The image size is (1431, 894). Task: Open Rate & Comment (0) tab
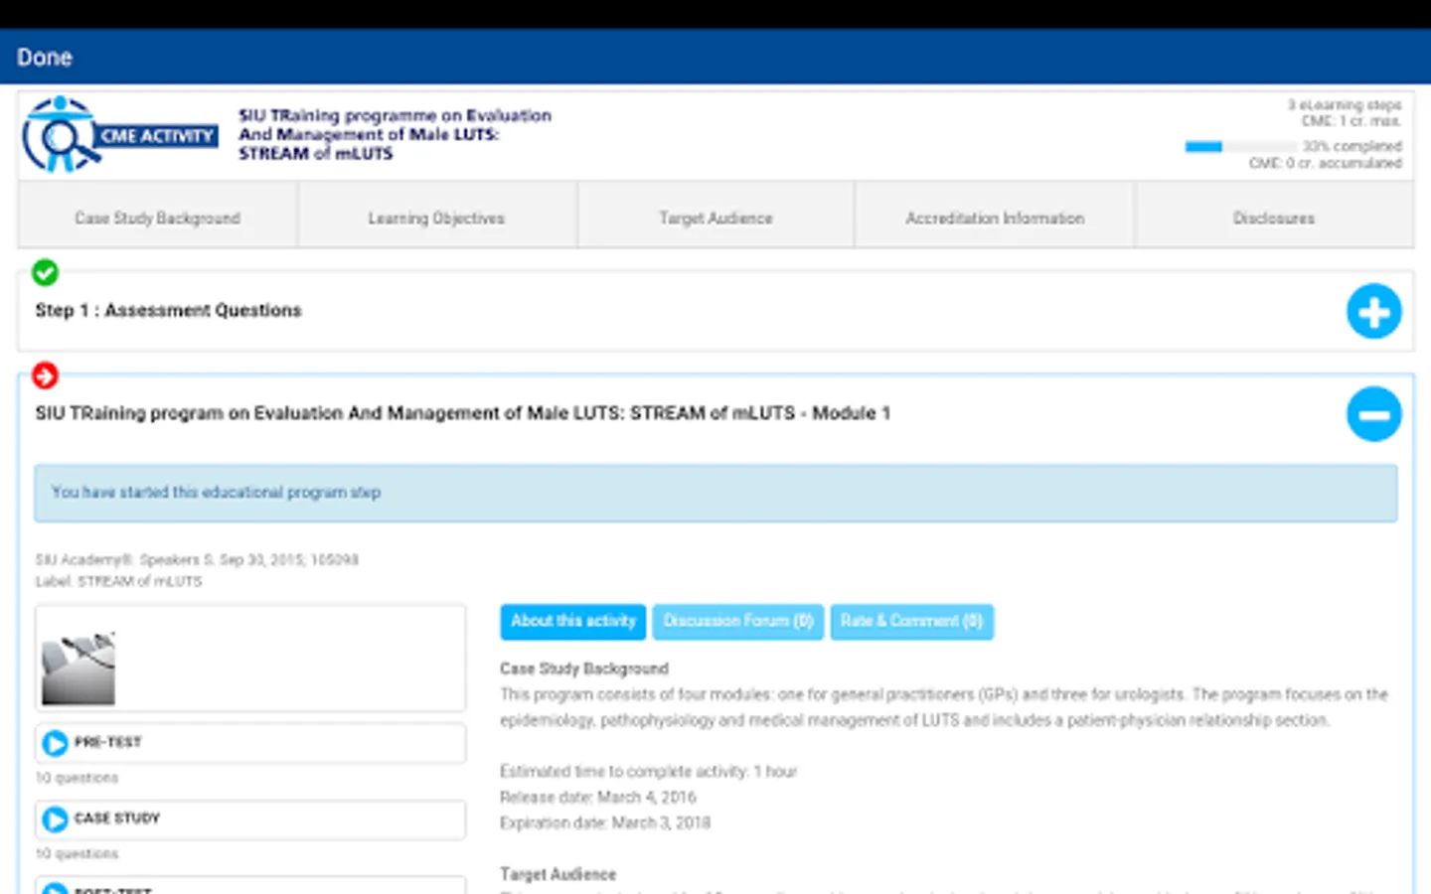coord(911,622)
